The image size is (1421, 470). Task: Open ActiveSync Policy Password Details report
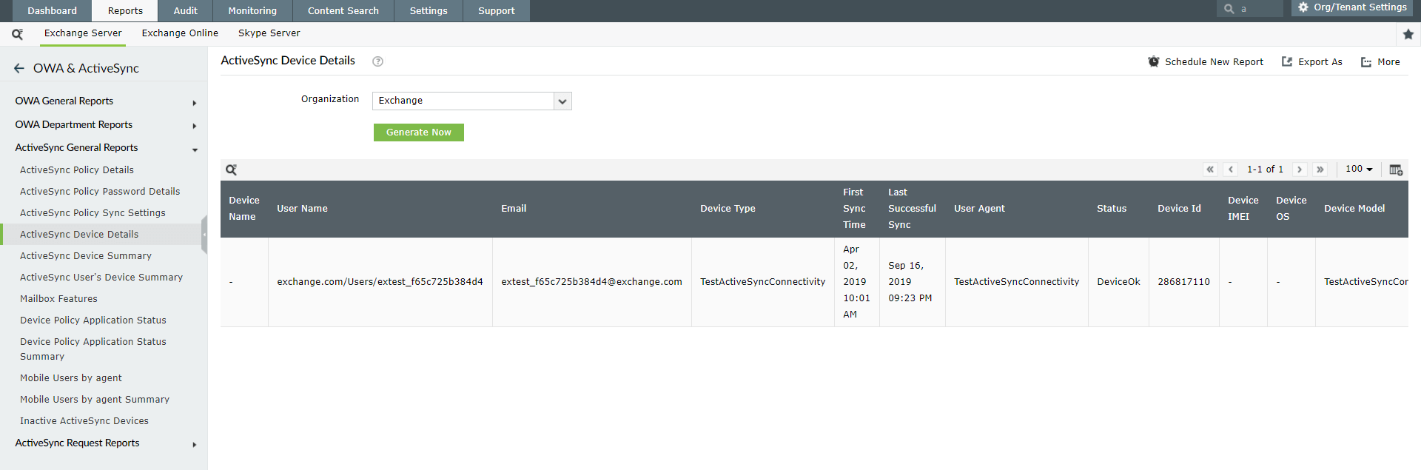click(x=100, y=192)
